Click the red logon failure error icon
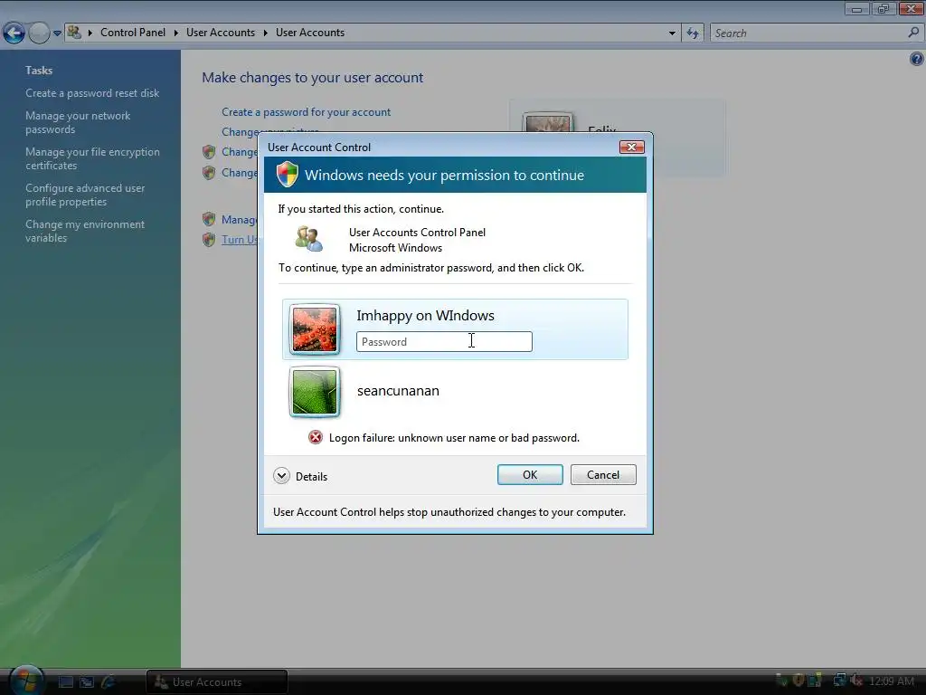This screenshot has width=926, height=695. click(x=316, y=437)
